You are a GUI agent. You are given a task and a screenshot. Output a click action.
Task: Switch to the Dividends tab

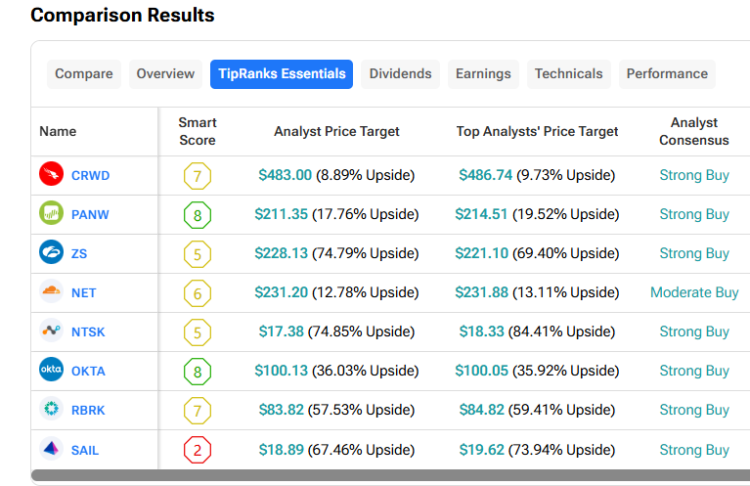pyautogui.click(x=400, y=74)
